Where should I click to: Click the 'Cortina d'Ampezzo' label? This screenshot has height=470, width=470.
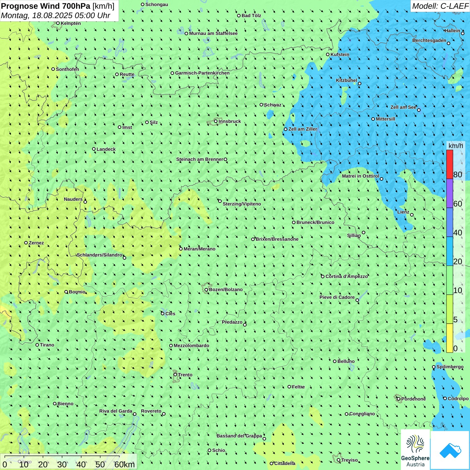347,276
